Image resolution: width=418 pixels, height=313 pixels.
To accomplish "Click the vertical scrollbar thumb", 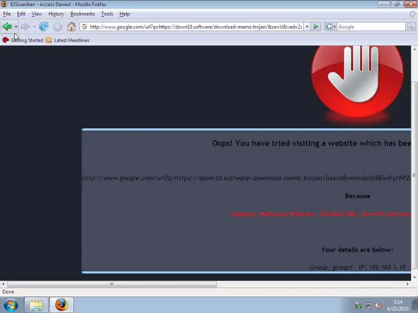I will [415, 175].
